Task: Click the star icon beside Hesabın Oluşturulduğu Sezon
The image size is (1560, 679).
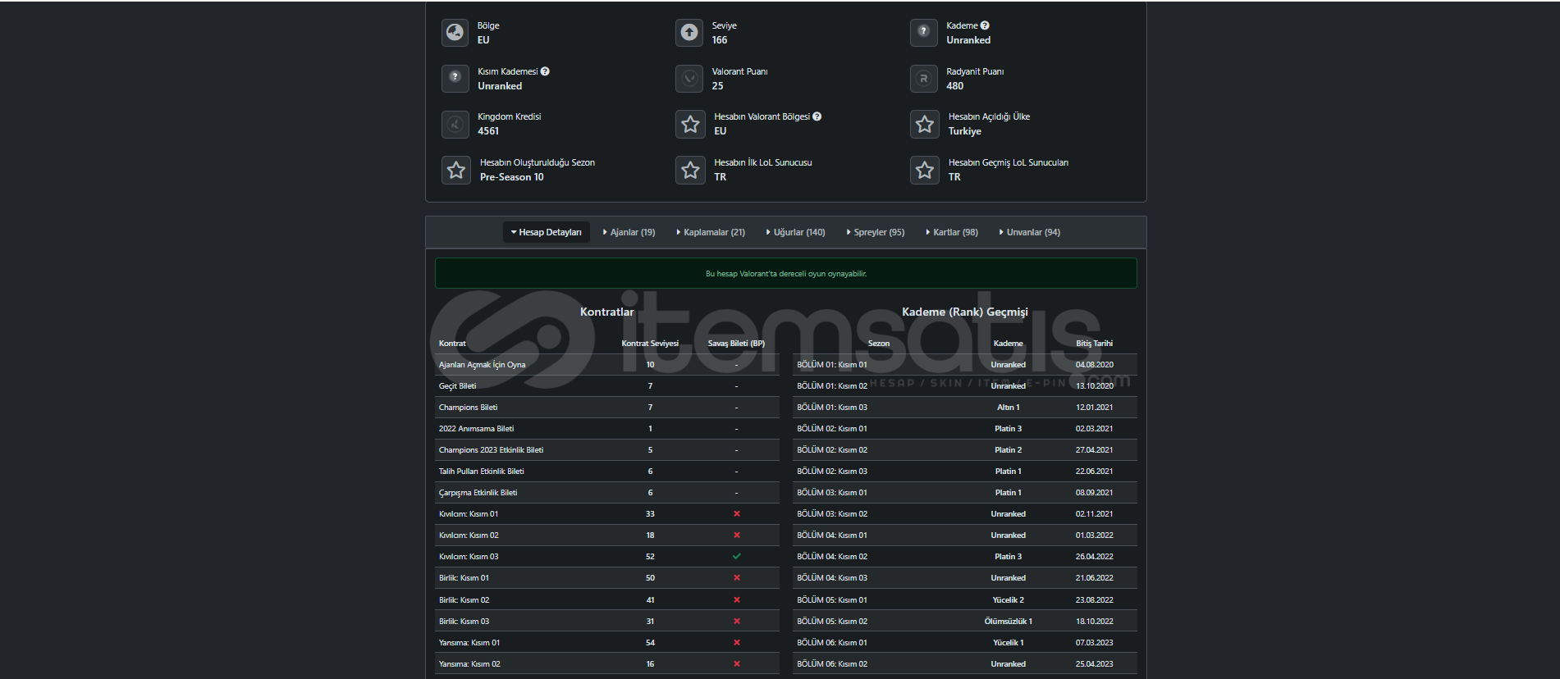Action: [x=456, y=170]
